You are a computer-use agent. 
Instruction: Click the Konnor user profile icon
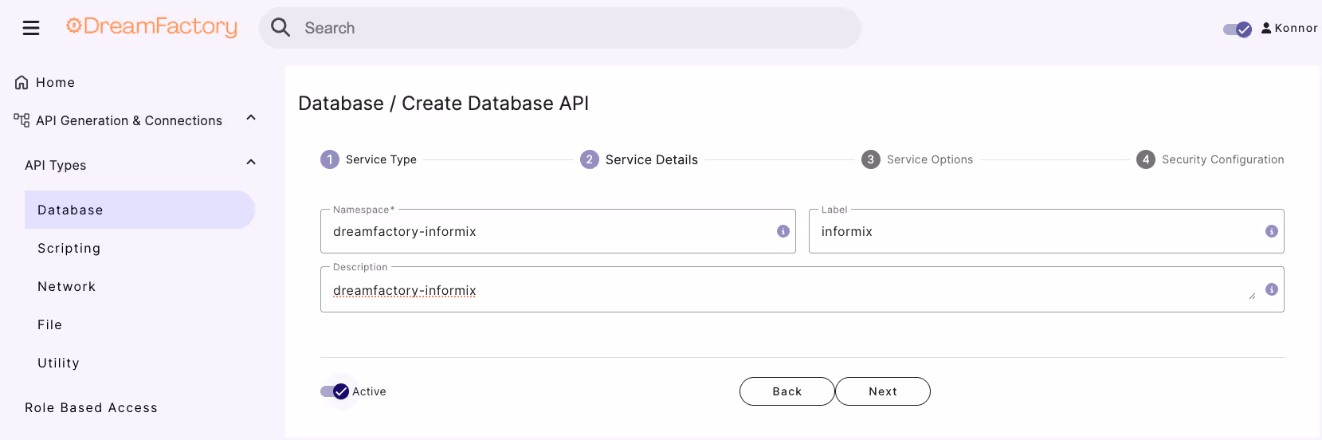point(1266,28)
